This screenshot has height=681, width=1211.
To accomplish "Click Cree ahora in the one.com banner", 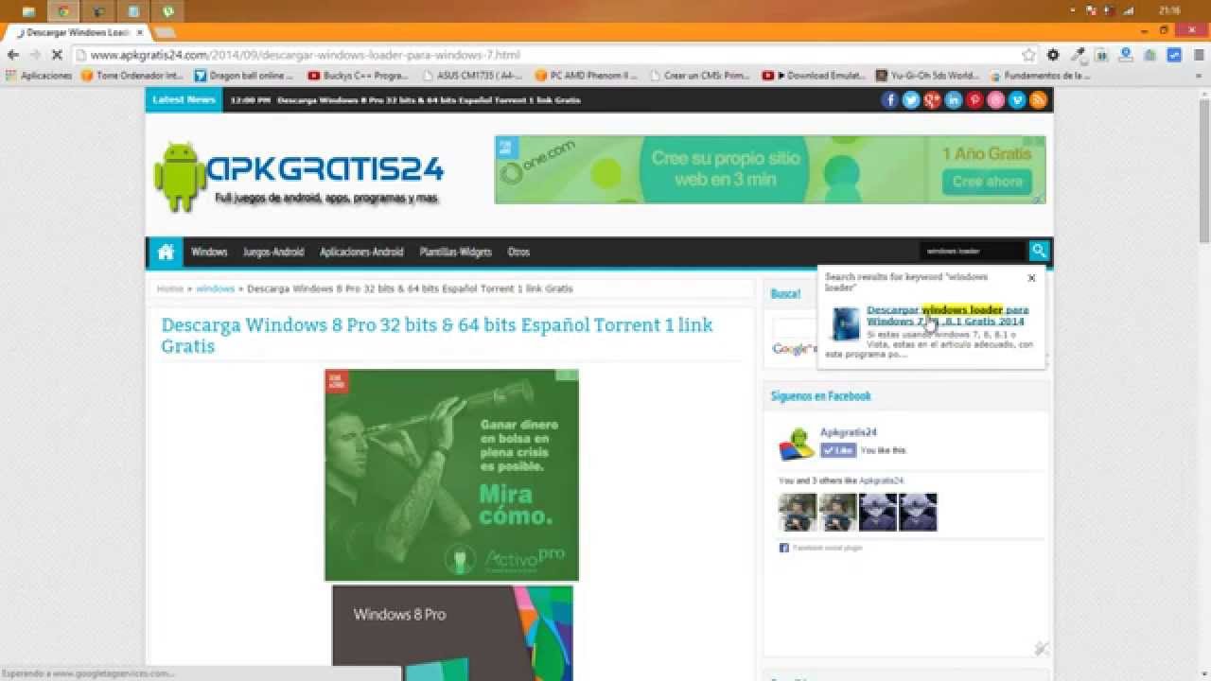I will click(987, 182).
